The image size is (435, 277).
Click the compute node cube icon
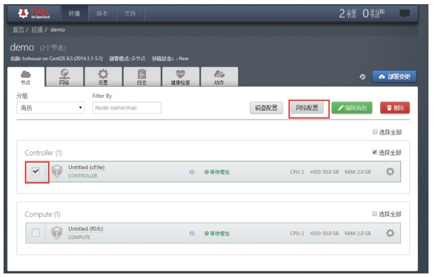(x=57, y=233)
